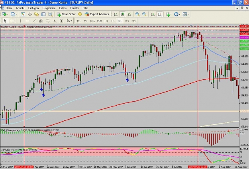
Task: Switch timeframe to M15
Action: (92, 21)
